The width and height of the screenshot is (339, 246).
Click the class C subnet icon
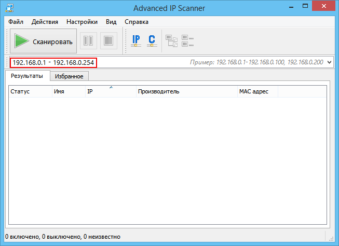[x=152, y=41]
